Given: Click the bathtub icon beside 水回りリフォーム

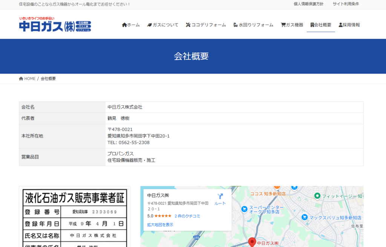Looking at the screenshot, I should 236,25.
